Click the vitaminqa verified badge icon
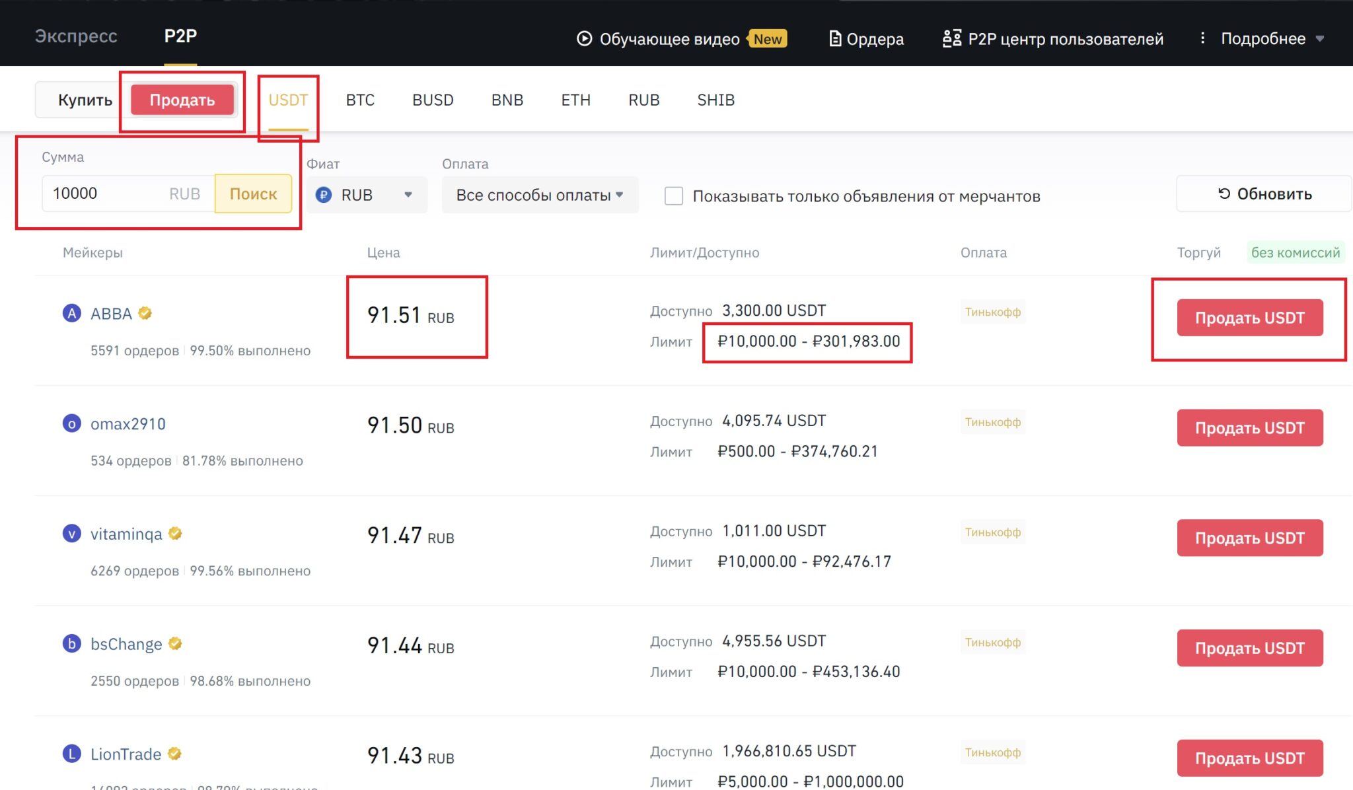Viewport: 1353px width, 790px height. 175,533
